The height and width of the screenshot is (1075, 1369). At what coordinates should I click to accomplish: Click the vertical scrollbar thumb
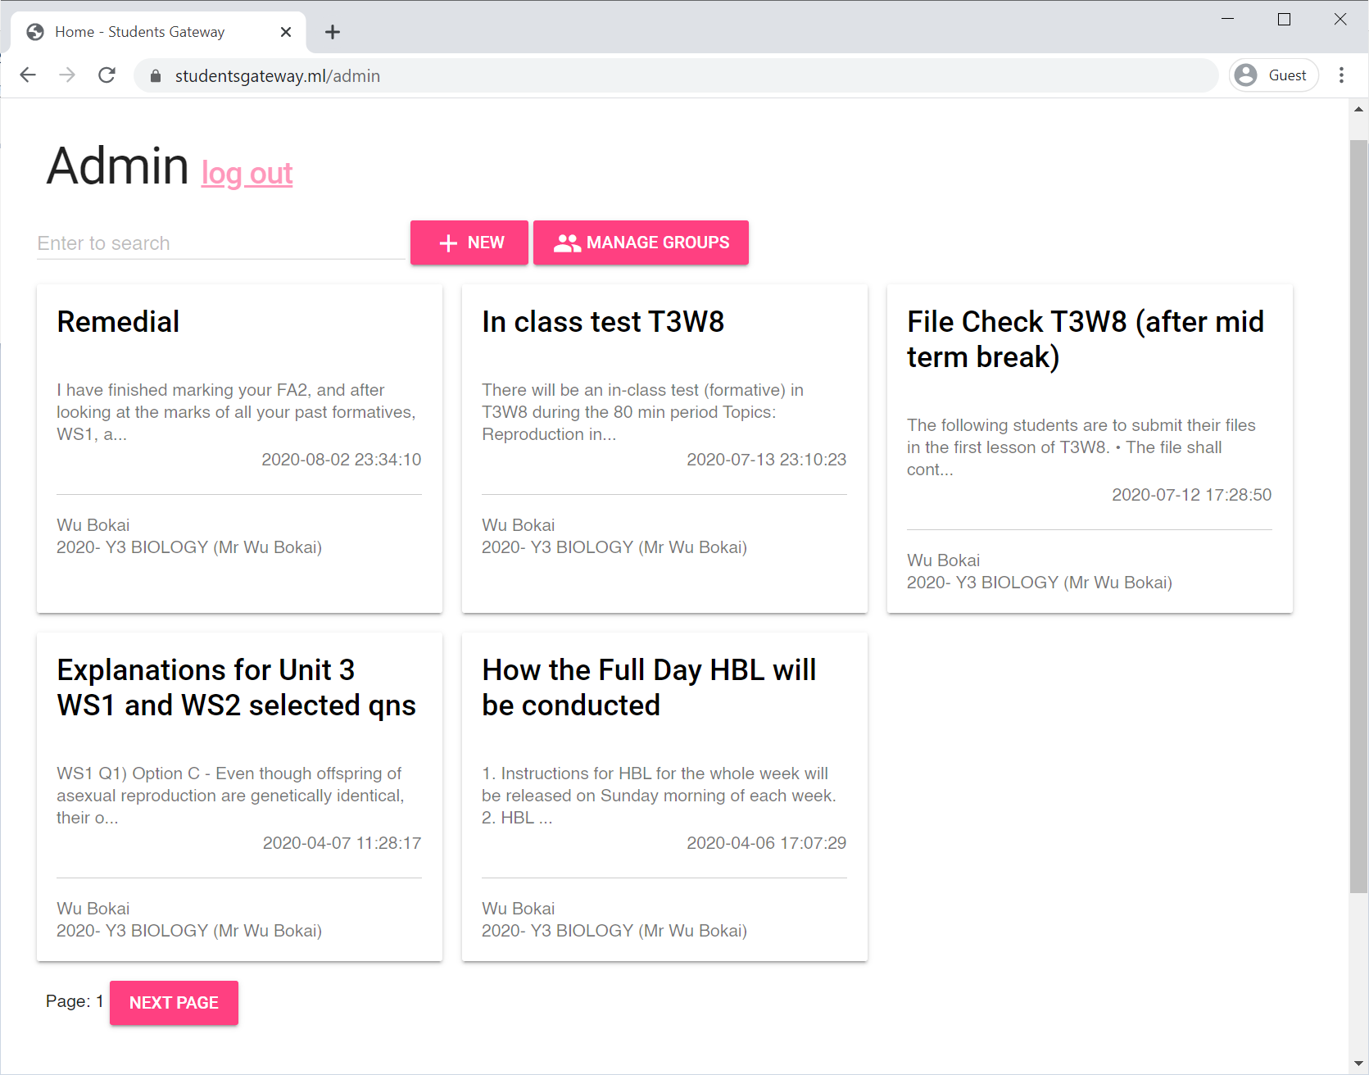tap(1359, 516)
